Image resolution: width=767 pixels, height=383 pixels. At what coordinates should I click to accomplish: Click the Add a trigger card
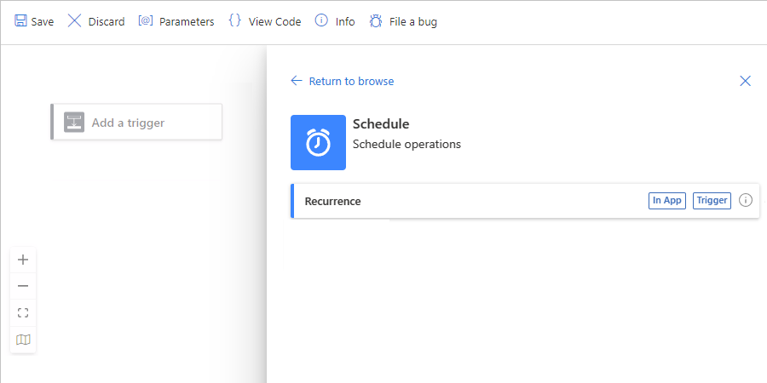click(x=136, y=123)
